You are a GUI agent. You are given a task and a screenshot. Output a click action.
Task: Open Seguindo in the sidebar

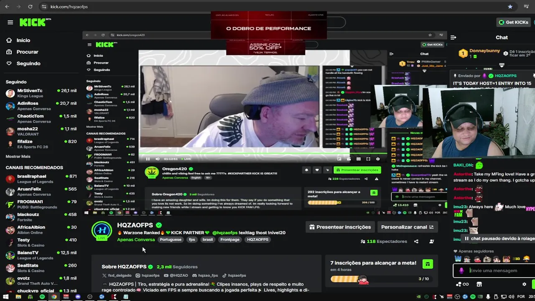(x=28, y=64)
